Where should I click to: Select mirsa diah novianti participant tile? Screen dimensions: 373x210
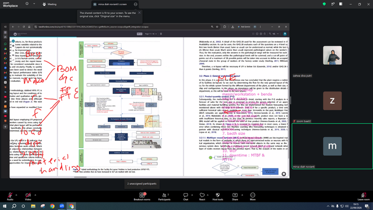(332, 146)
